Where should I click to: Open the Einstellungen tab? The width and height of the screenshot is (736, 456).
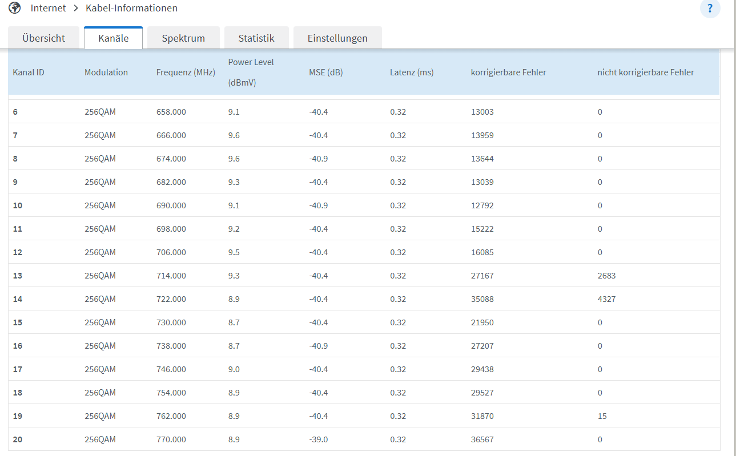[x=337, y=38]
